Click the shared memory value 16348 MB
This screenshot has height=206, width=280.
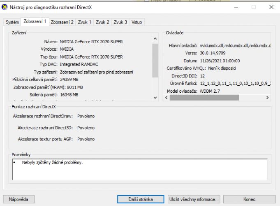(69, 95)
